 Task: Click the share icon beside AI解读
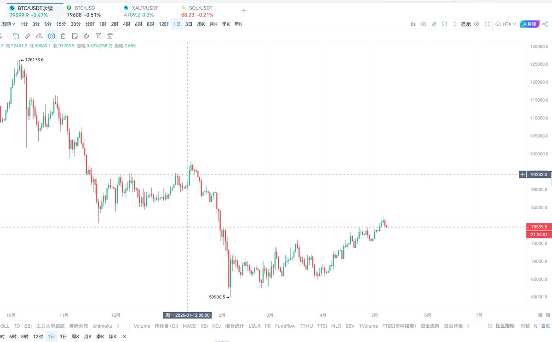click(x=546, y=24)
